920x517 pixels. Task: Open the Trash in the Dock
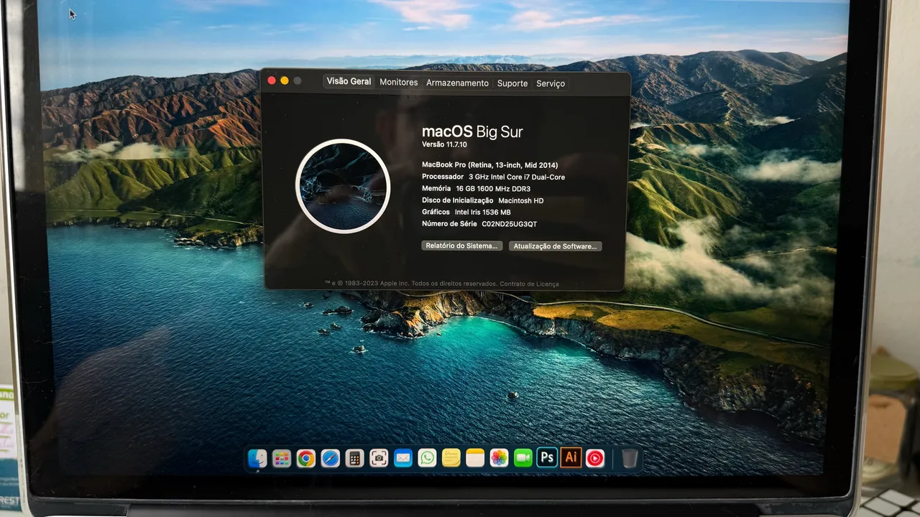(630, 458)
